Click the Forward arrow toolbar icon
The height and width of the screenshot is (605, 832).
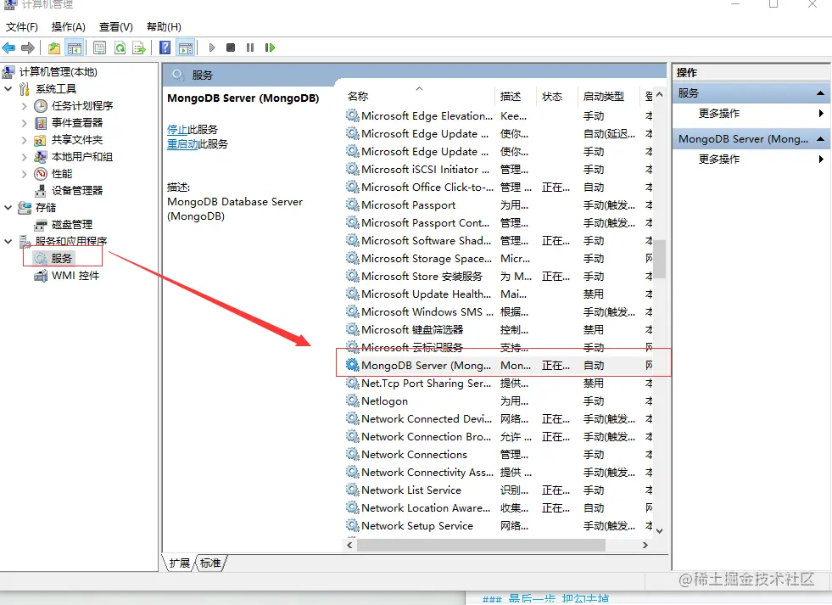click(28, 48)
